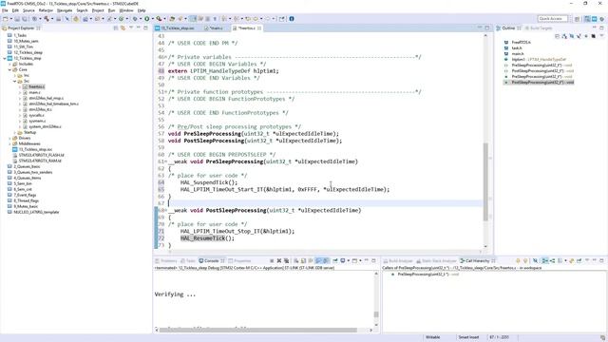The height and width of the screenshot is (342, 608).
Task: Click the green Run toolbar icon
Action: 147,19
